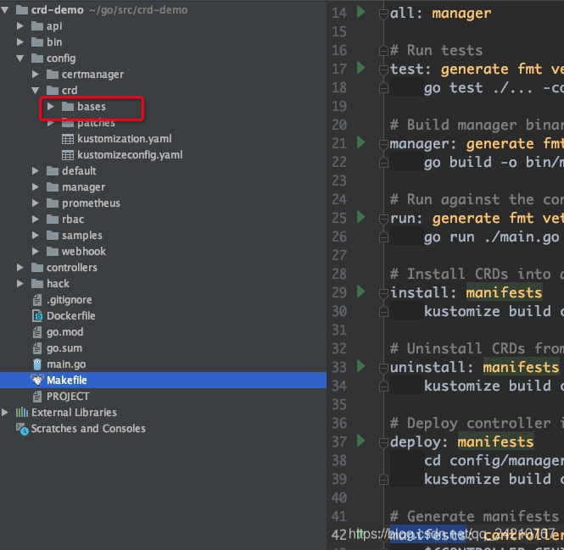Click the External Libraries bars icon
This screenshot has height=550, width=564.
pyautogui.click(x=22, y=413)
